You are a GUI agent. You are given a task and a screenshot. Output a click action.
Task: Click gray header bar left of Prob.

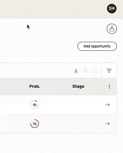(14, 87)
